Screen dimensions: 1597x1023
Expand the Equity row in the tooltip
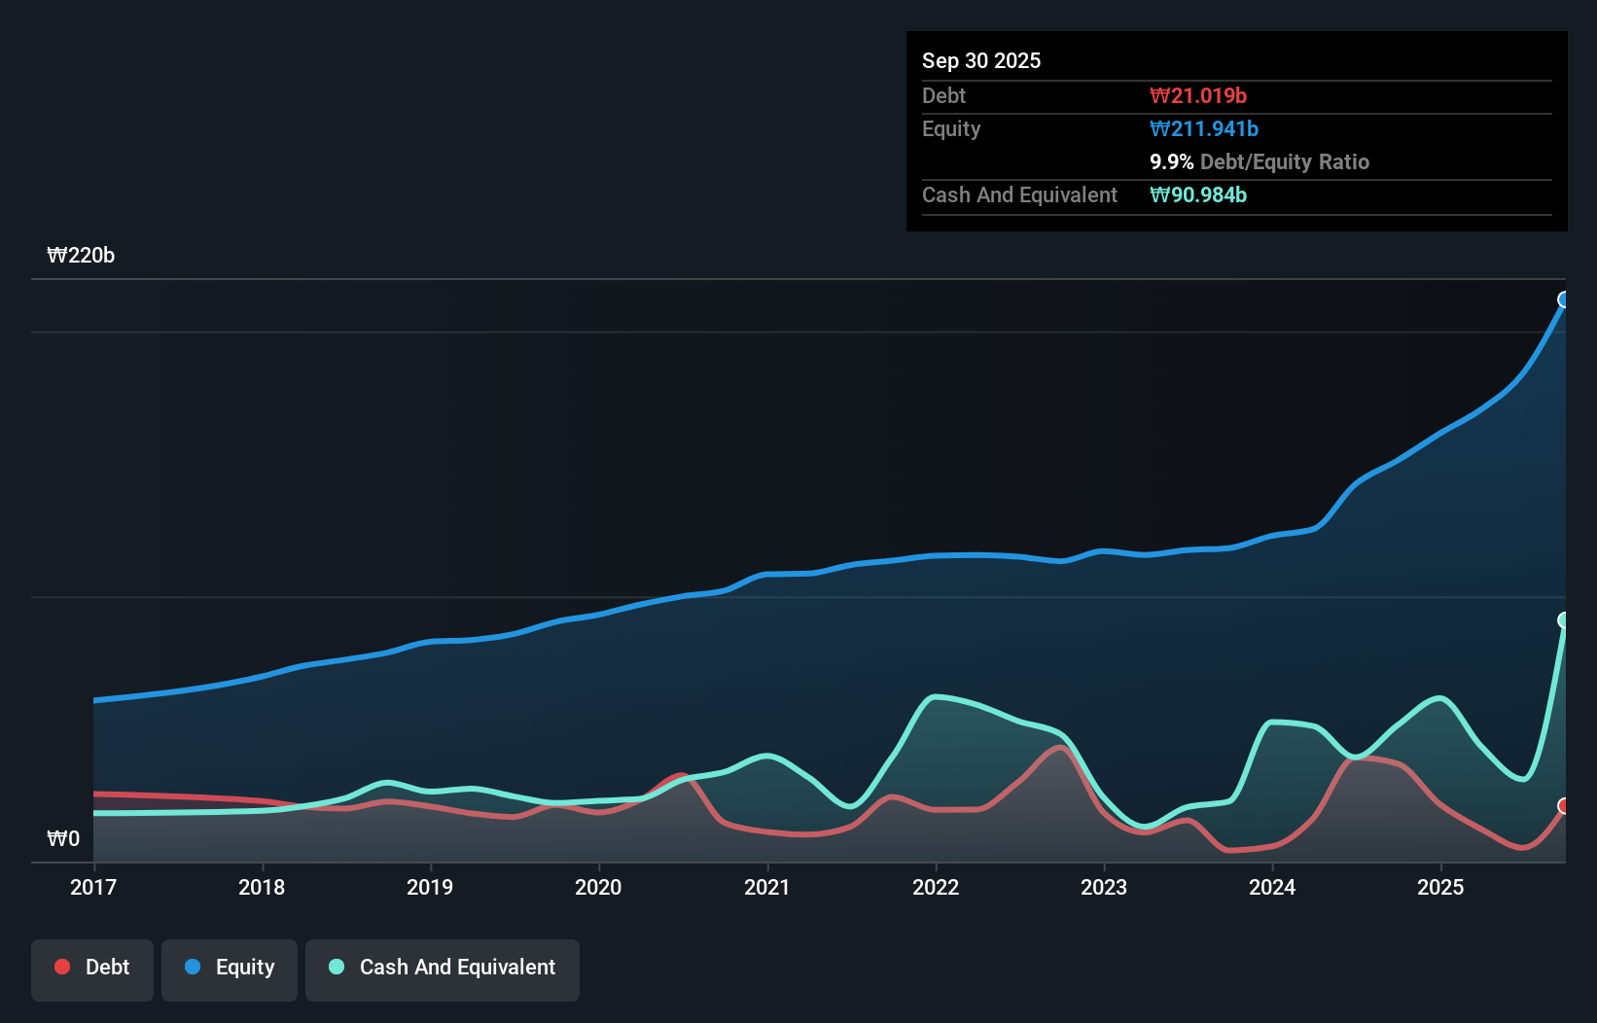tap(950, 128)
